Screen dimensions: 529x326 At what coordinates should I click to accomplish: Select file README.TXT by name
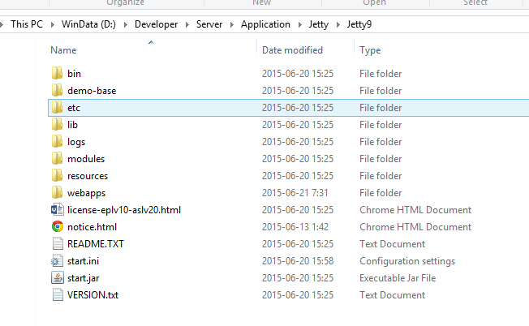[96, 244]
